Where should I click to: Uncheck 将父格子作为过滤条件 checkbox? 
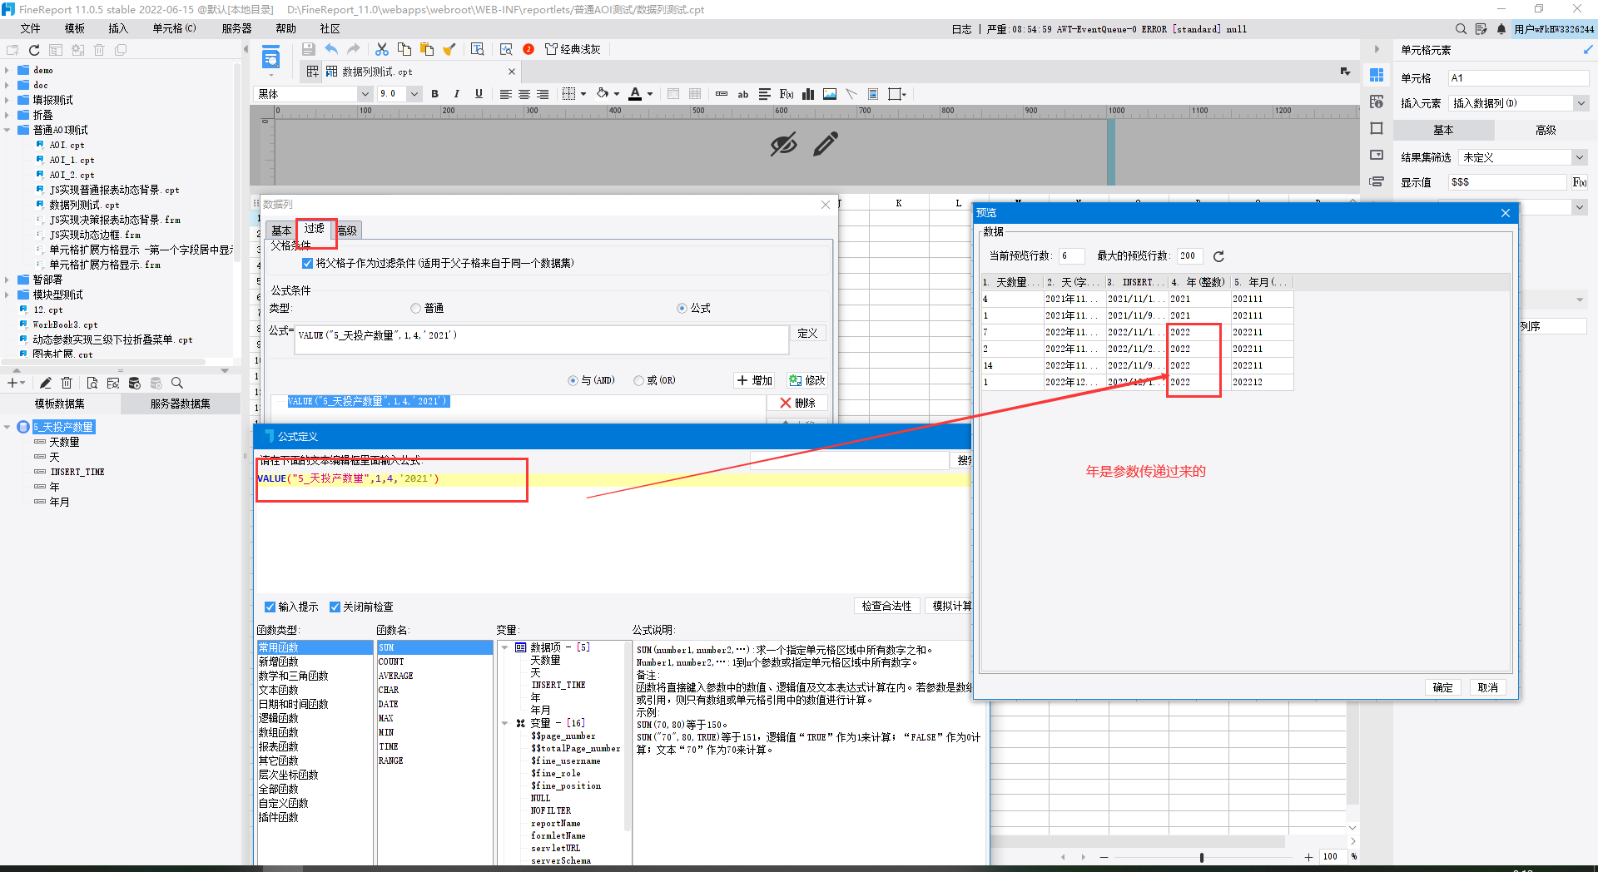click(307, 263)
